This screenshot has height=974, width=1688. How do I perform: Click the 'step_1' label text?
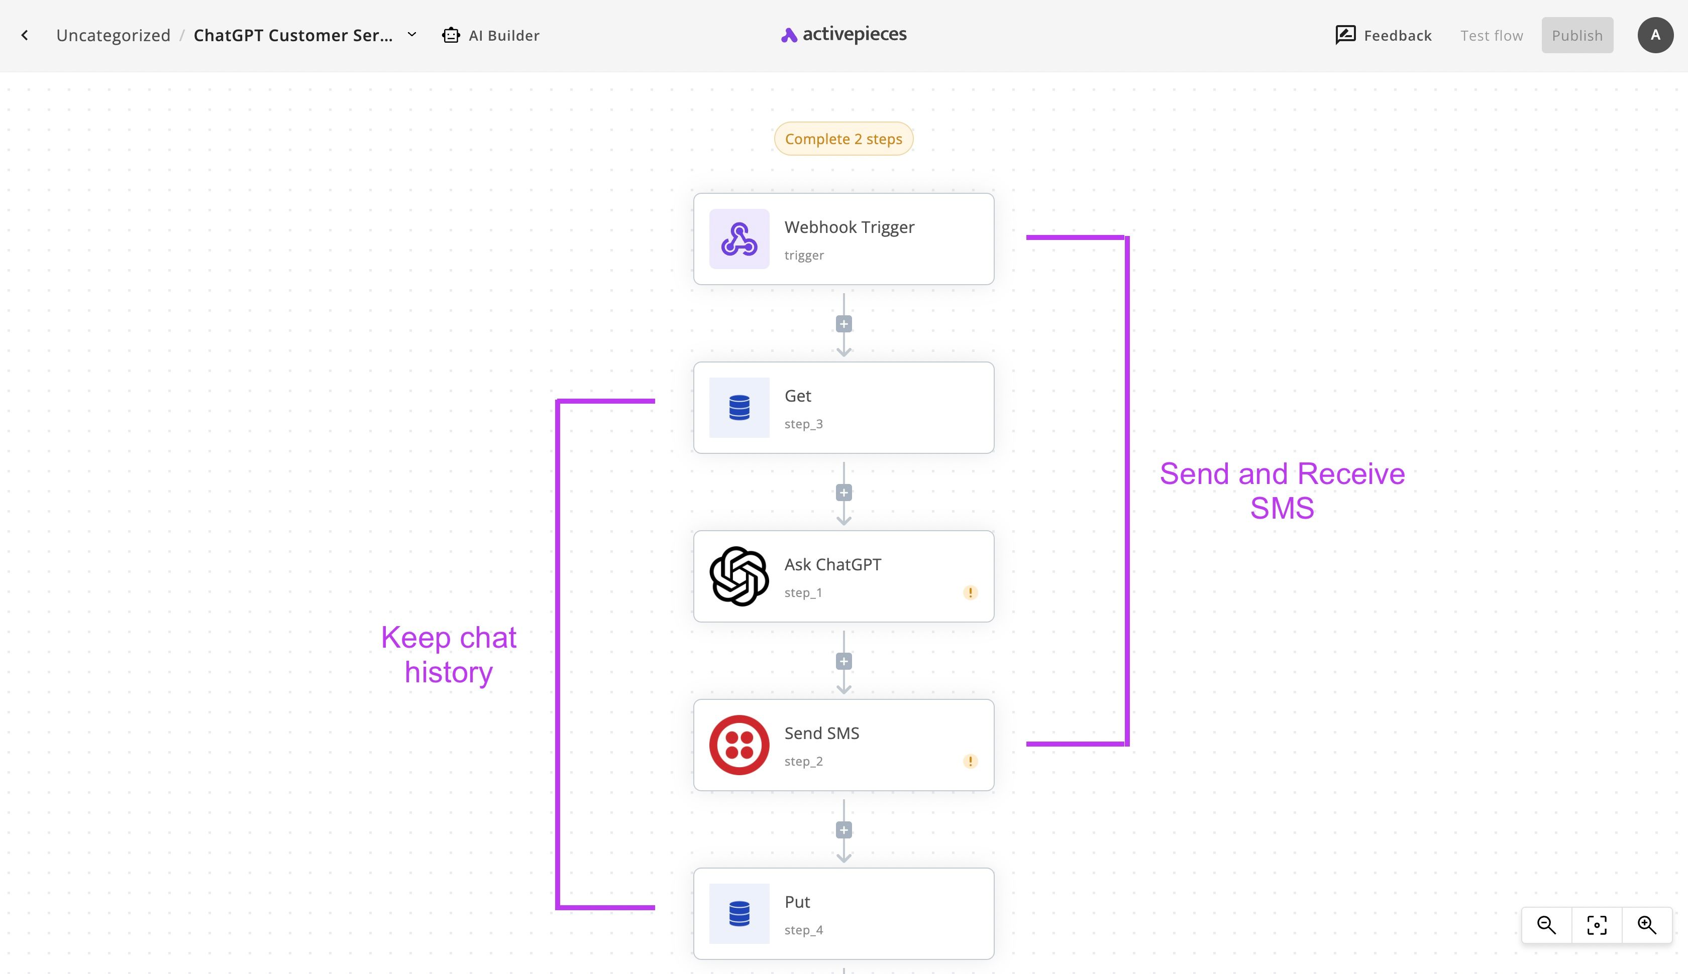click(803, 593)
